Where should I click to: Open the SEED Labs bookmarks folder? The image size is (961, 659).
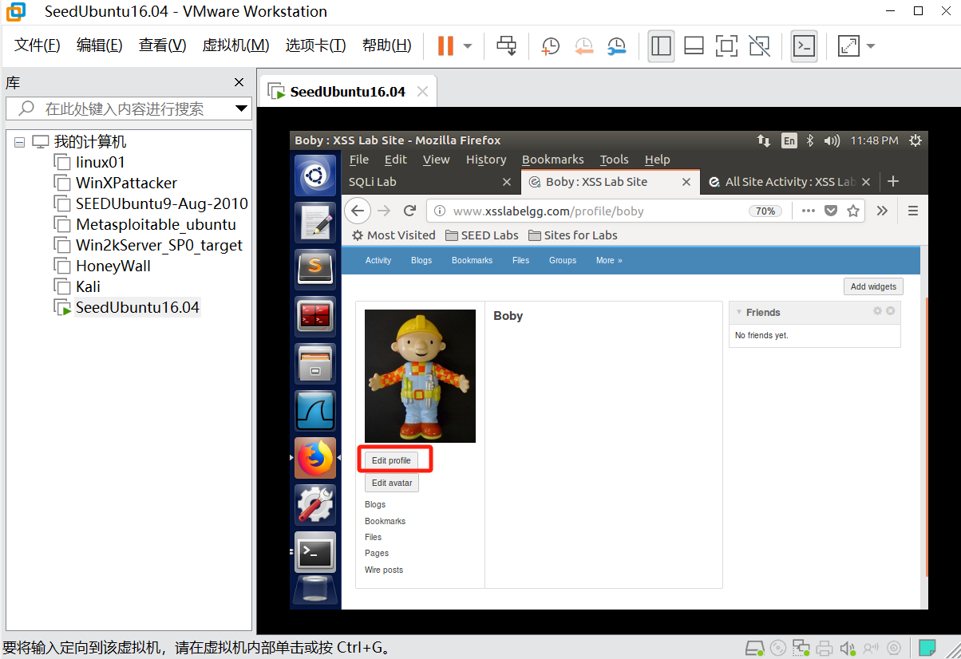point(482,235)
